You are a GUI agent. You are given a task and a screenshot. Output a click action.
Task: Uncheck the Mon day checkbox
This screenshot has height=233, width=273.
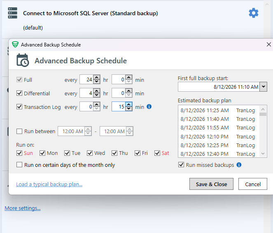42,153
